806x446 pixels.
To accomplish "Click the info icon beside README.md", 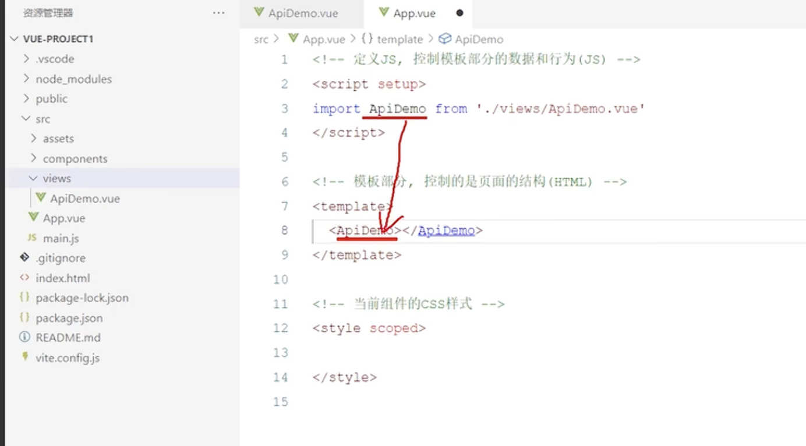I will click(24, 337).
